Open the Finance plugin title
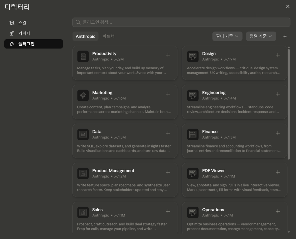This screenshot has height=239, width=296. pos(210,132)
